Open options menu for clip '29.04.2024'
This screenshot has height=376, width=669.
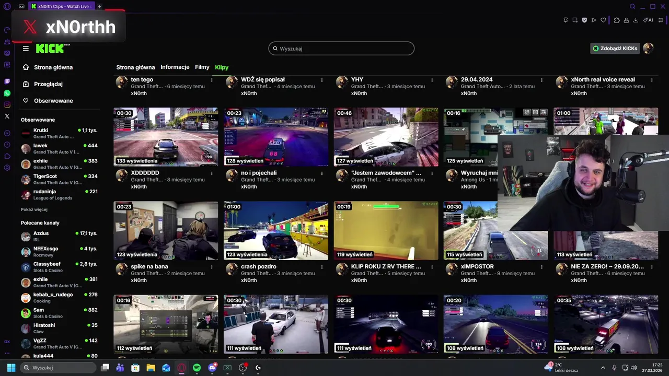pyautogui.click(x=541, y=80)
